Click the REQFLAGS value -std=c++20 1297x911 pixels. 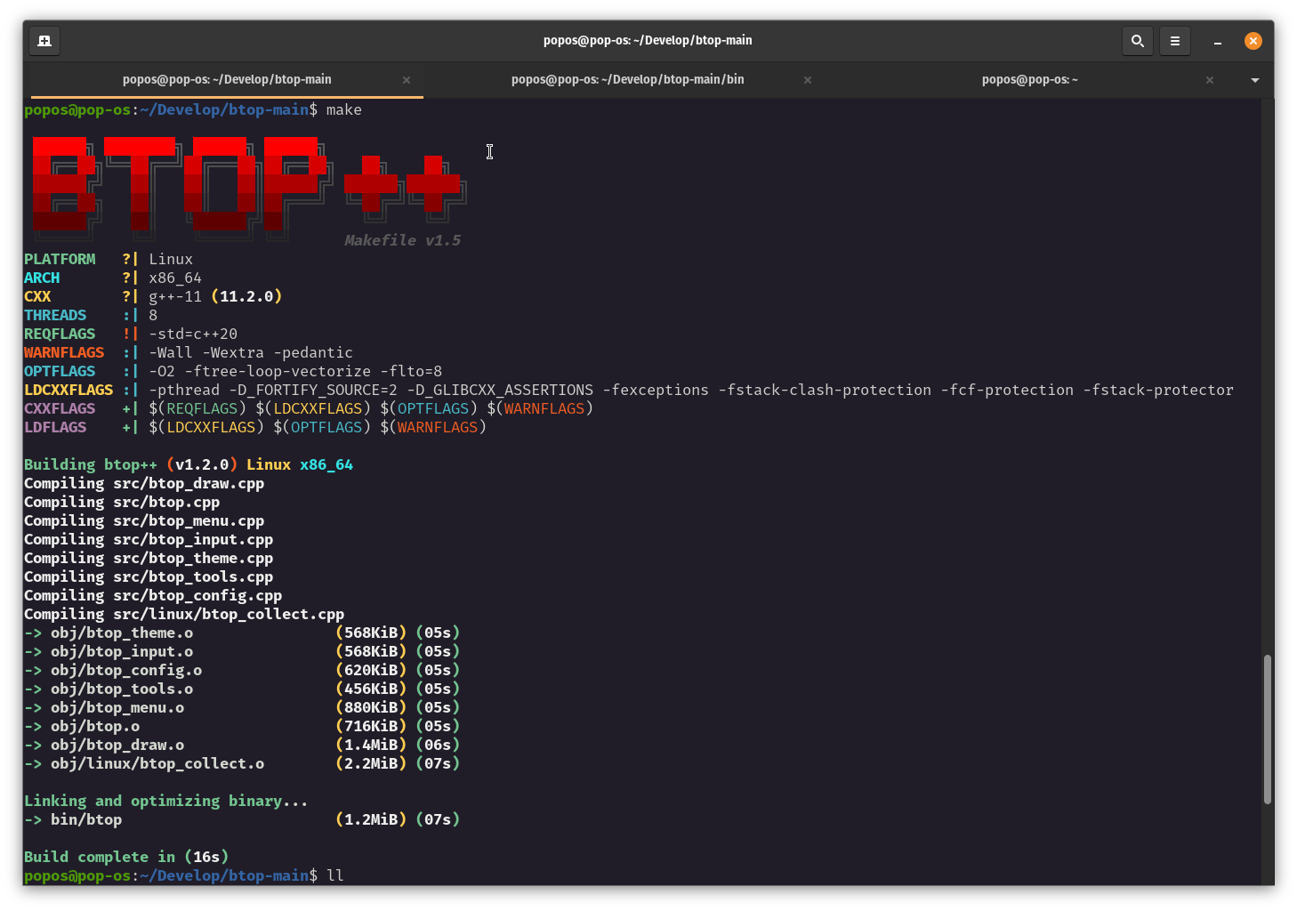(x=193, y=334)
